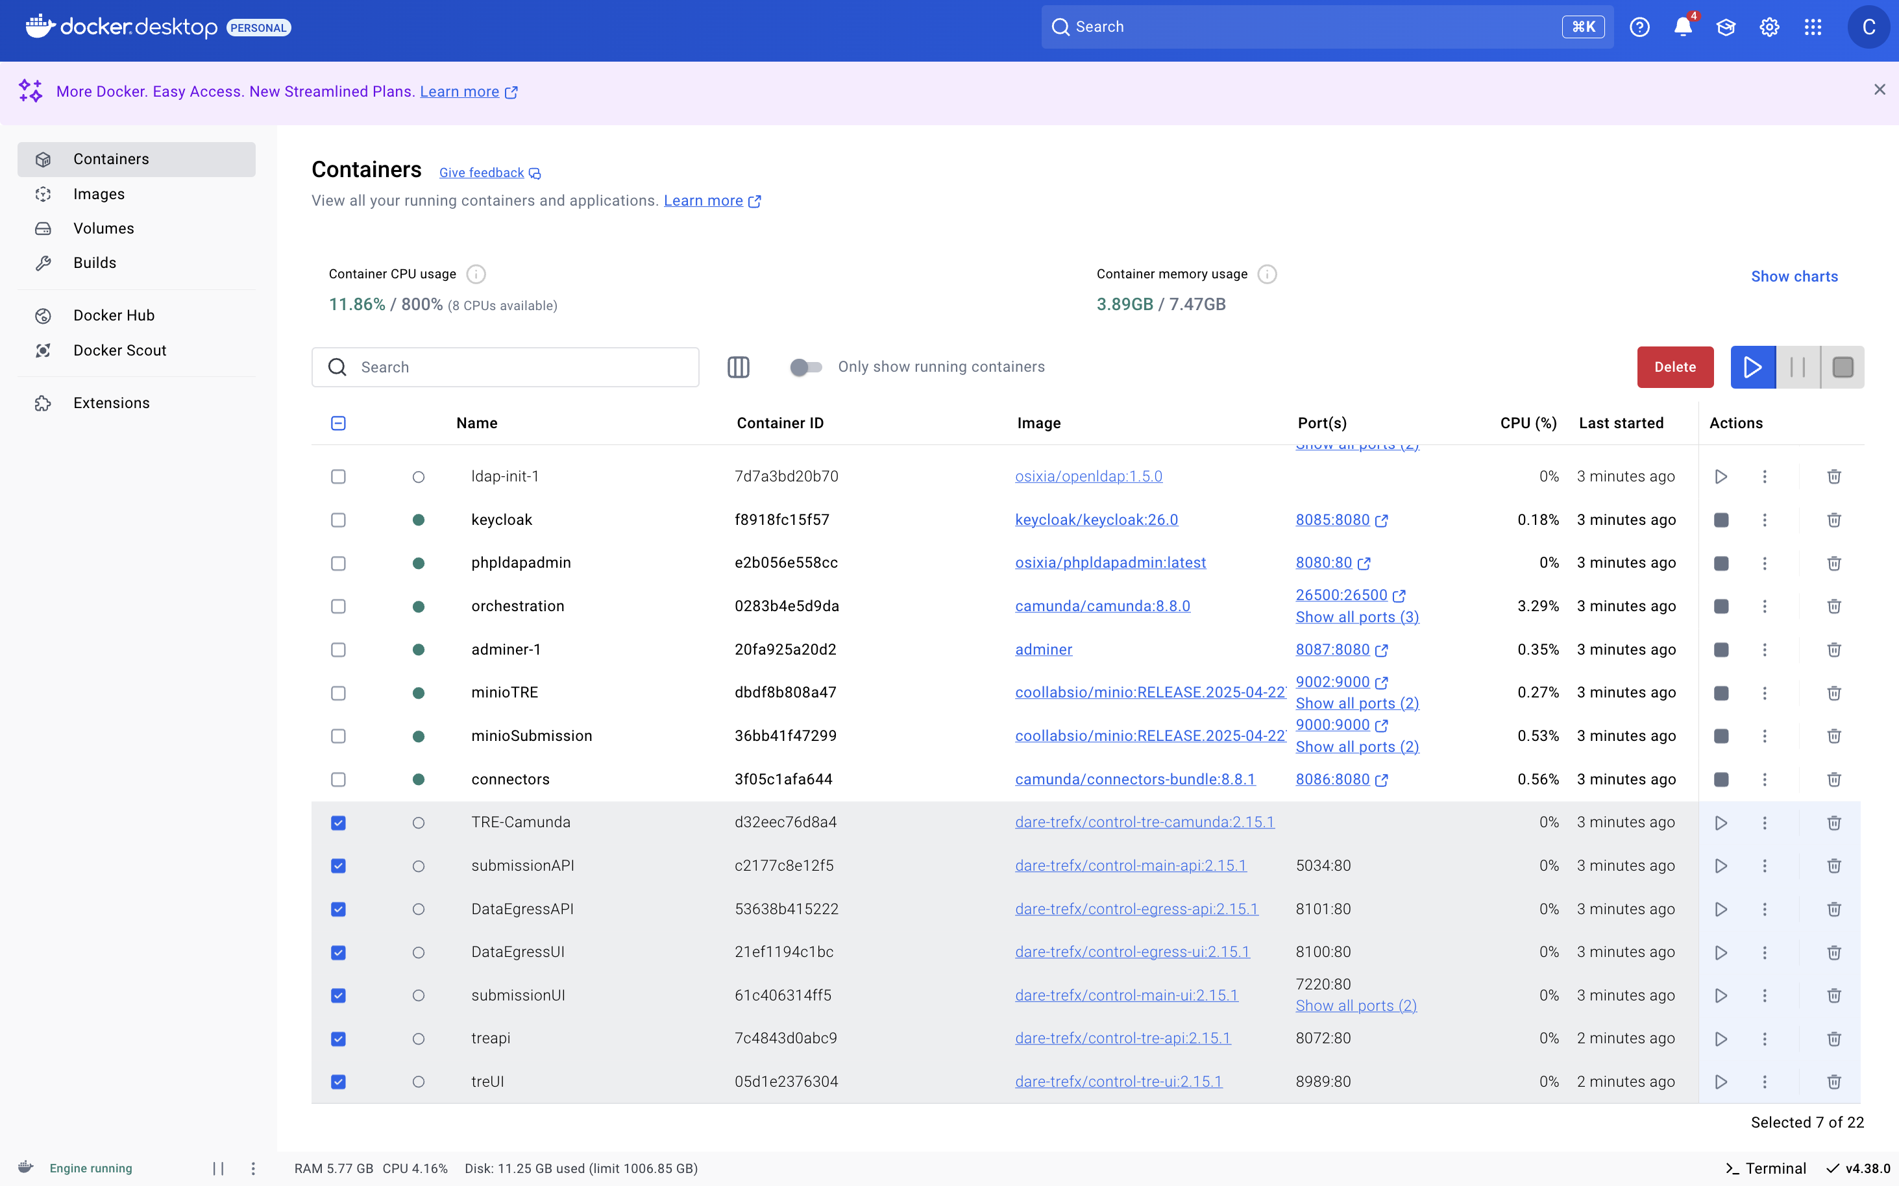Expand Show all ports (2) for minioSubmission

tap(1357, 747)
